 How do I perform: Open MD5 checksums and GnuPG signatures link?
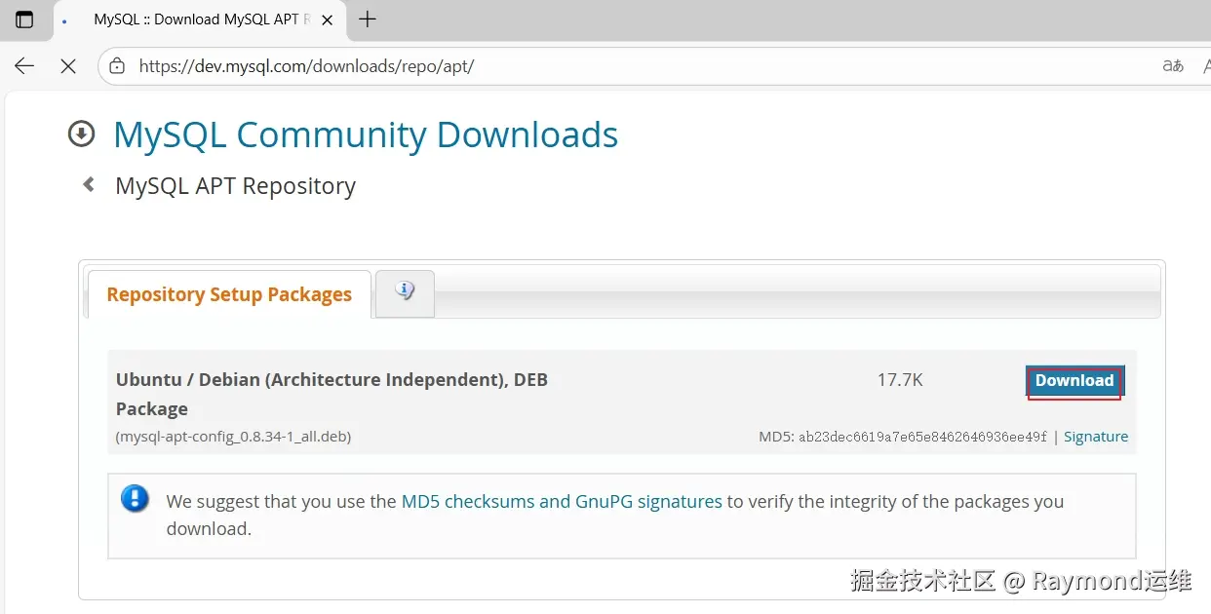tap(562, 502)
